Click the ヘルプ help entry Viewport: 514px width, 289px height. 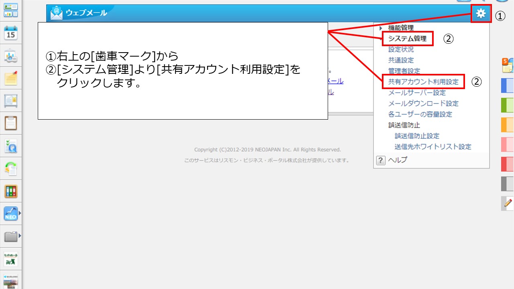[397, 160]
